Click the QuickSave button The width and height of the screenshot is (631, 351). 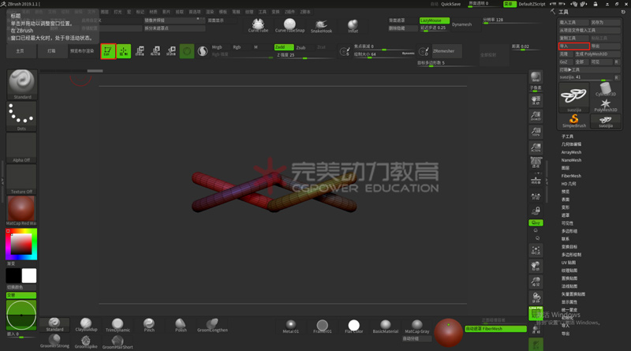[450, 4]
